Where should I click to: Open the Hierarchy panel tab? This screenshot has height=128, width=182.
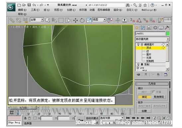coord(149,28)
